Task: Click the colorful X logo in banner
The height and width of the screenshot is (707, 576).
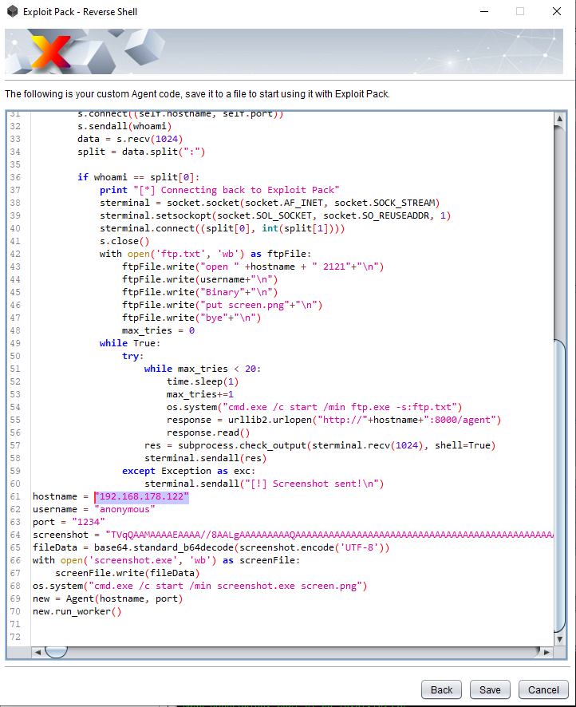Action: coord(50,52)
